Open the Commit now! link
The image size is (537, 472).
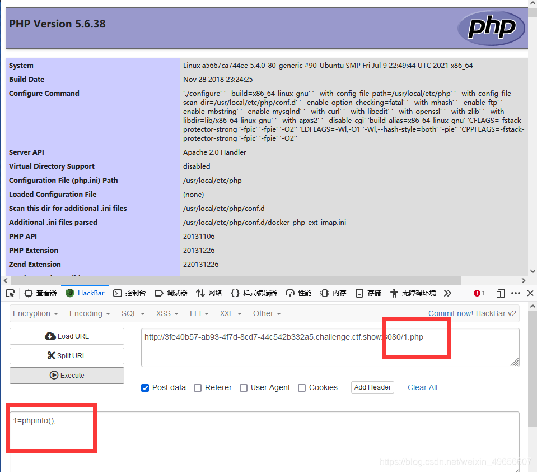click(451, 313)
